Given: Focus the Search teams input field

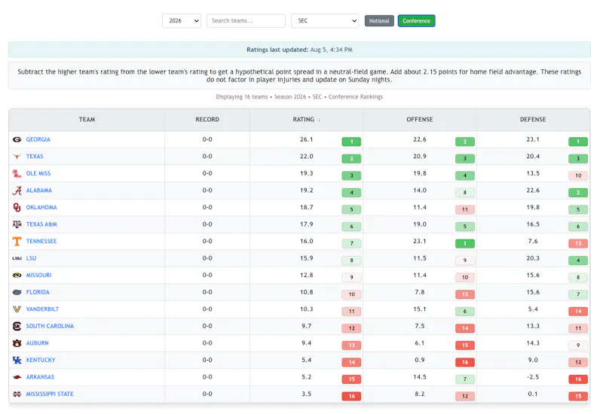Looking at the screenshot, I should pyautogui.click(x=246, y=21).
